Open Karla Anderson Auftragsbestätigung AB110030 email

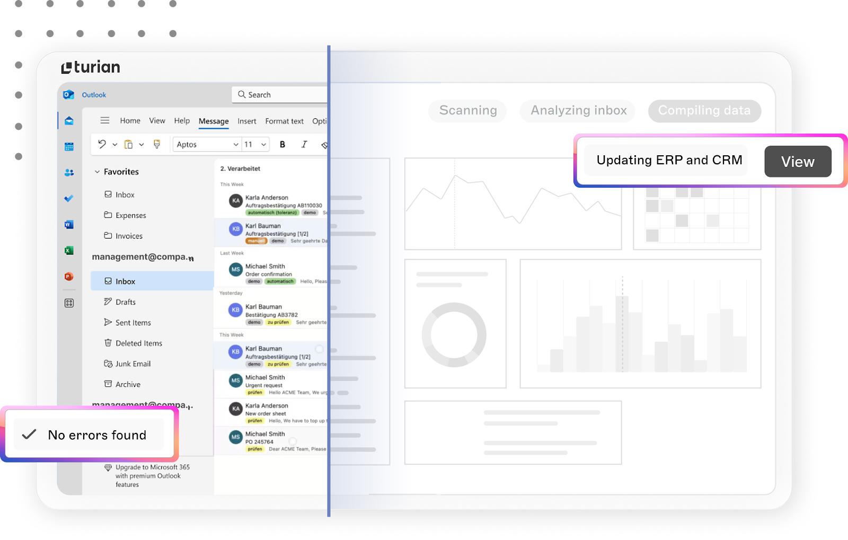(x=271, y=205)
